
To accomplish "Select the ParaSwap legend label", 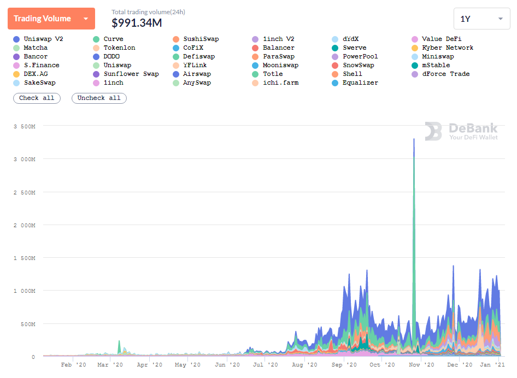I will (x=279, y=56).
